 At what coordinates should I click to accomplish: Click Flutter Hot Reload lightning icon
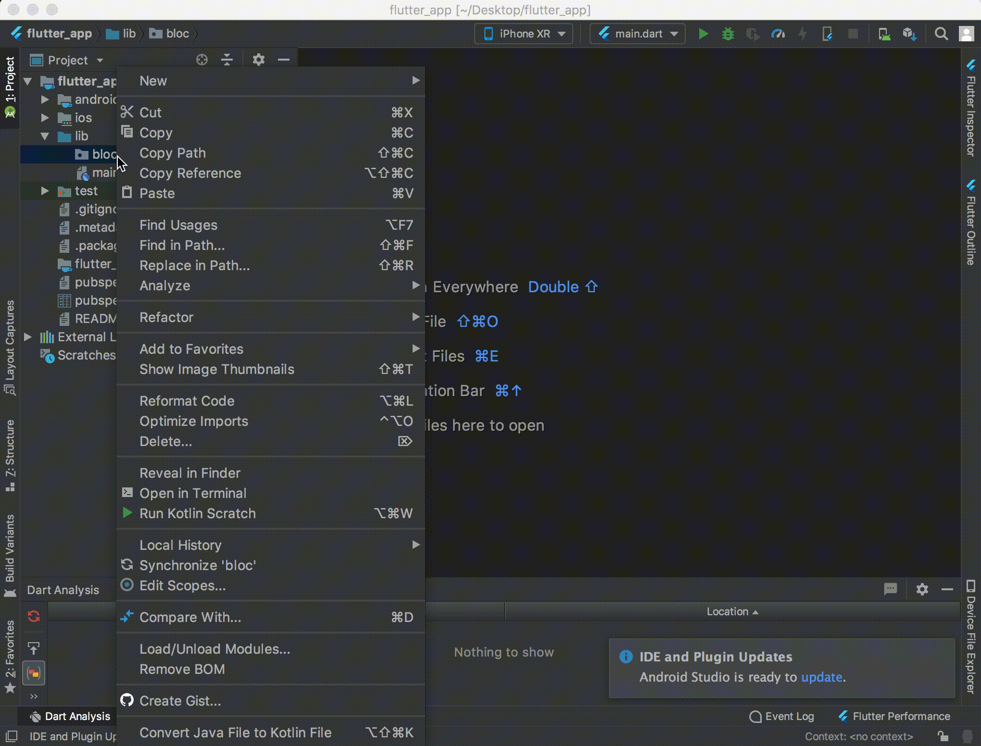point(802,34)
